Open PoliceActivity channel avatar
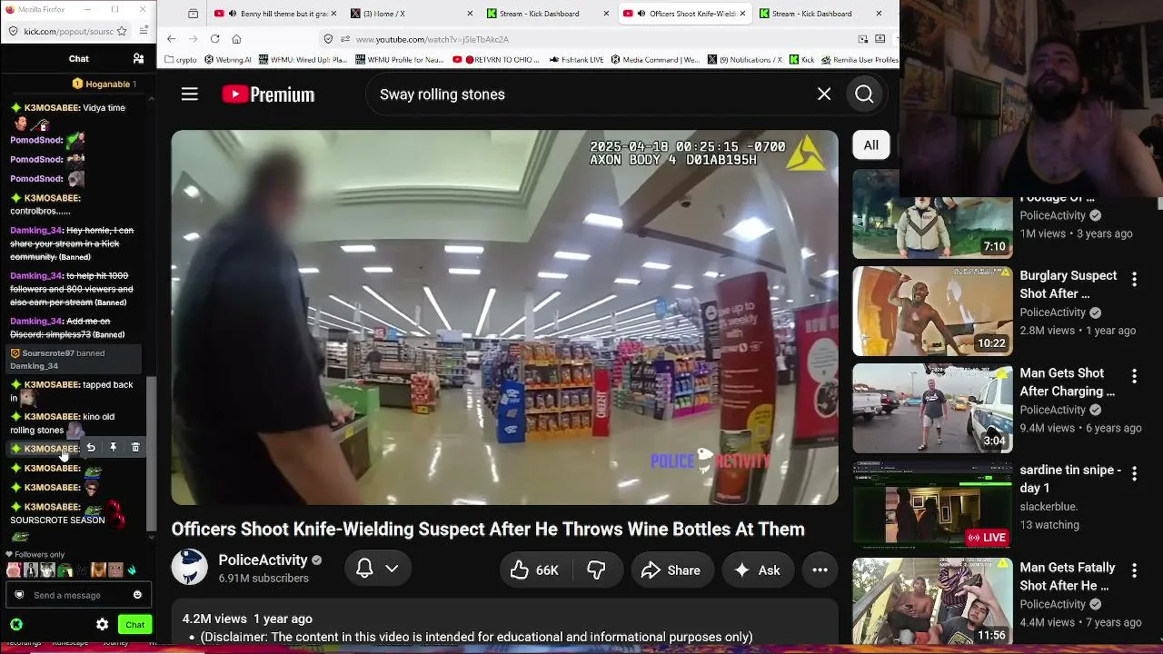 190,568
